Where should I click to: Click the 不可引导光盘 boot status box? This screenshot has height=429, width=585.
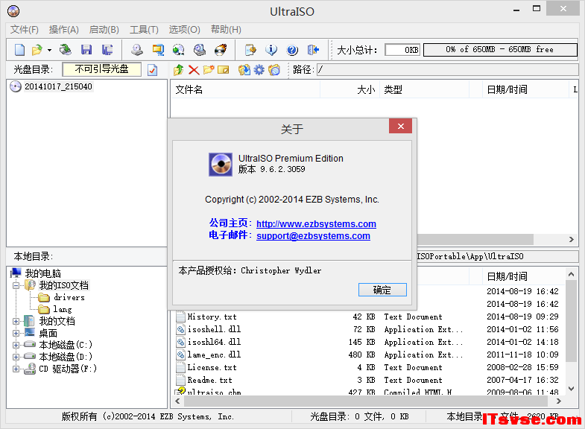pos(102,69)
